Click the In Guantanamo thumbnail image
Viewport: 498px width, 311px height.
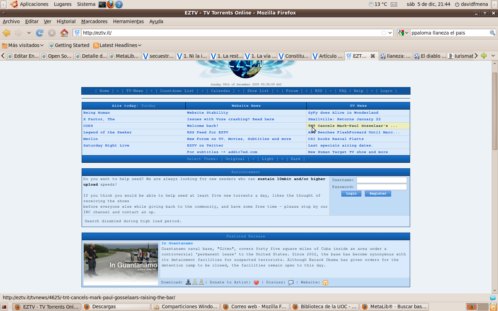(121, 264)
